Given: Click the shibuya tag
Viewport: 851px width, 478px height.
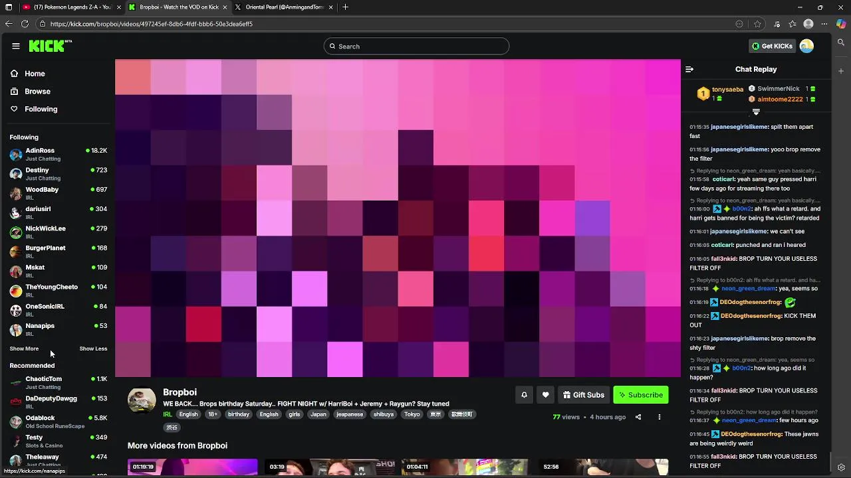Looking at the screenshot, I should tap(384, 414).
